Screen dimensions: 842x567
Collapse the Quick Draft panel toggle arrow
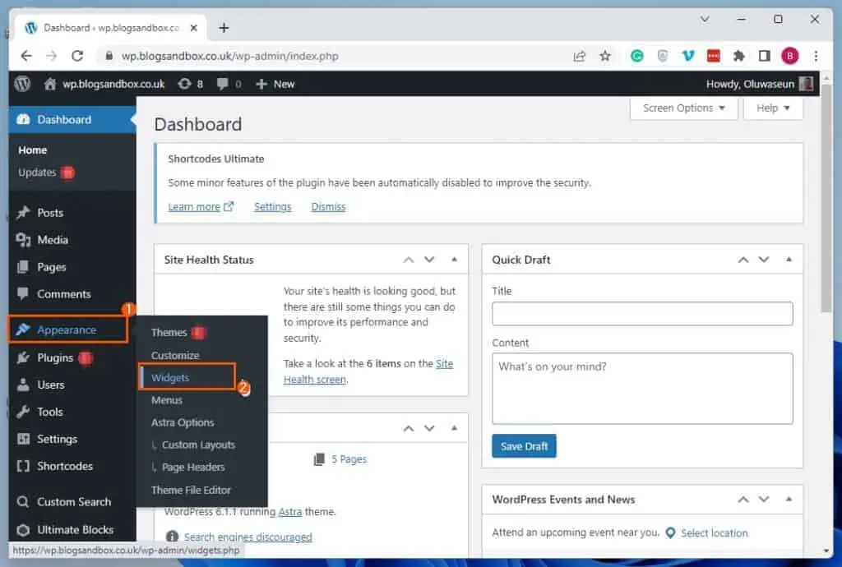click(789, 260)
